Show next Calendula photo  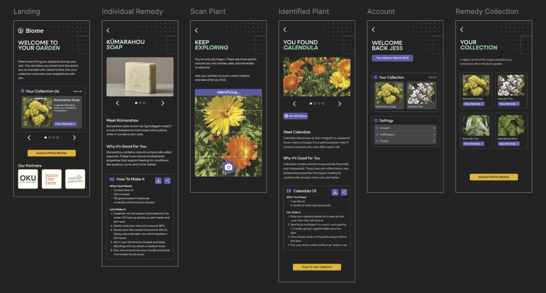coord(340,104)
